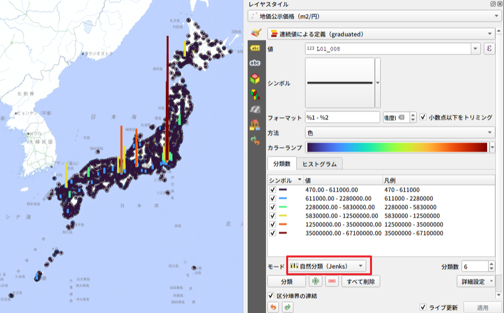Screen dimensions: 504x313
Task: Open the Labels tab with yellow abc icon
Action: click(x=255, y=48)
